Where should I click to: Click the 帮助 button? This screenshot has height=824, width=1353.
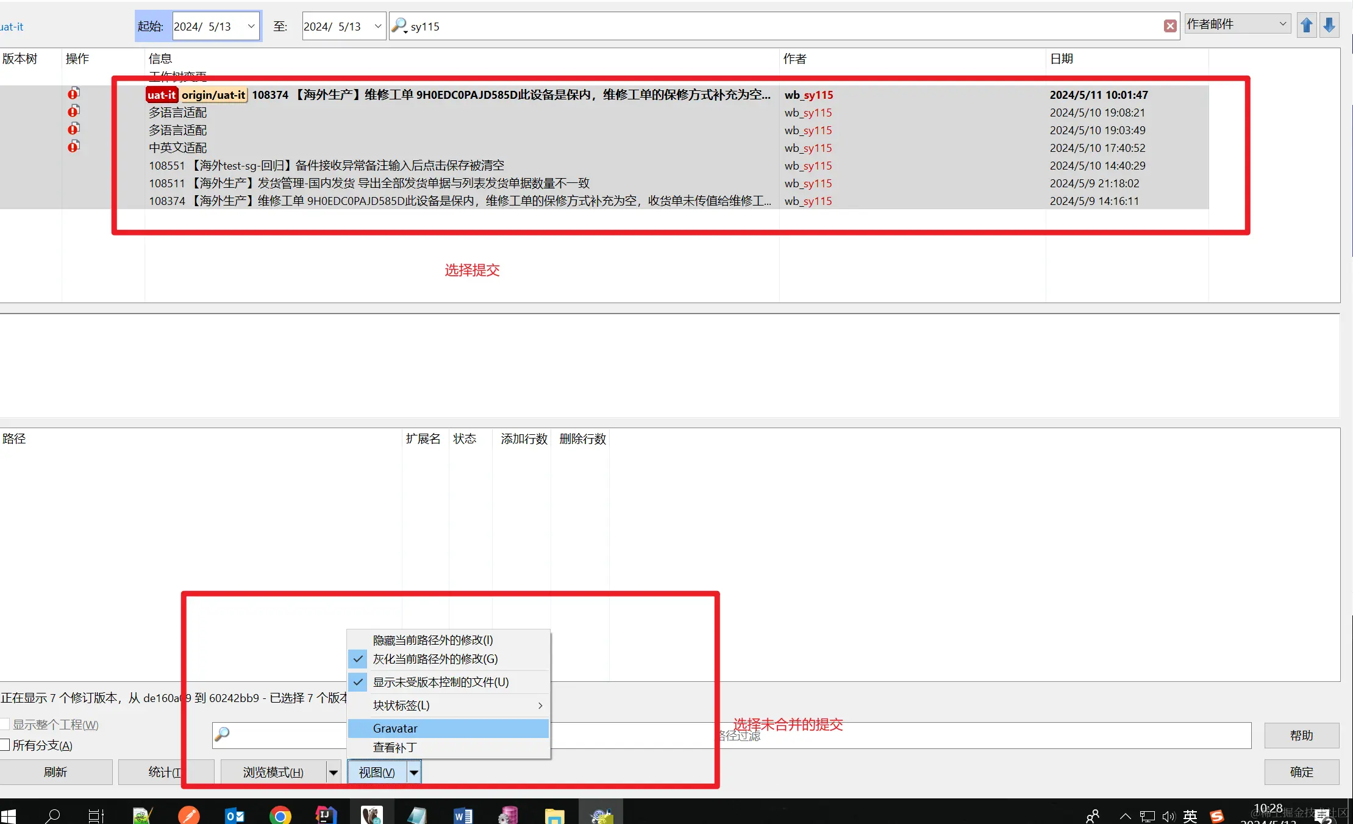click(1301, 736)
